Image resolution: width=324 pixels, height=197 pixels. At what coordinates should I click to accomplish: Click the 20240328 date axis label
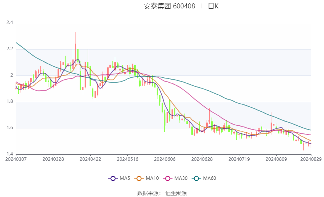coord(53,159)
